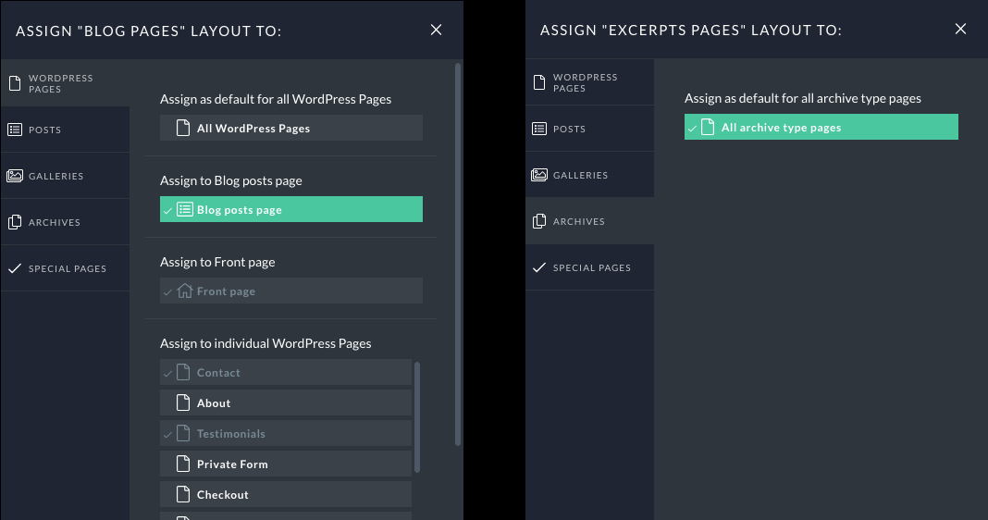Open Posts tab in Excerpts Pages dialog

tap(590, 129)
